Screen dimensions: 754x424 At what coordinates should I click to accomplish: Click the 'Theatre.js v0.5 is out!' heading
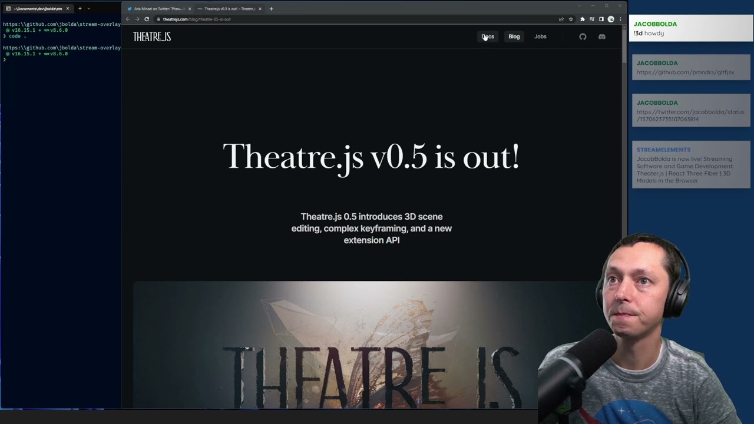pos(371,157)
